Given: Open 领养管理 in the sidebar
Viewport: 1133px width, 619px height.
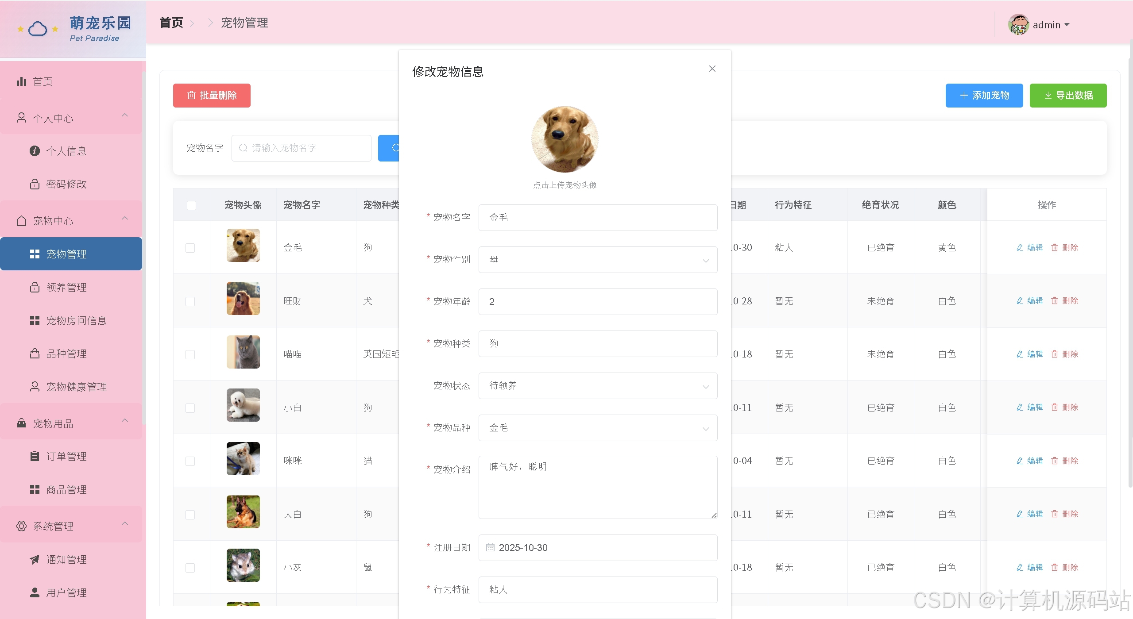Looking at the screenshot, I should [x=71, y=287].
